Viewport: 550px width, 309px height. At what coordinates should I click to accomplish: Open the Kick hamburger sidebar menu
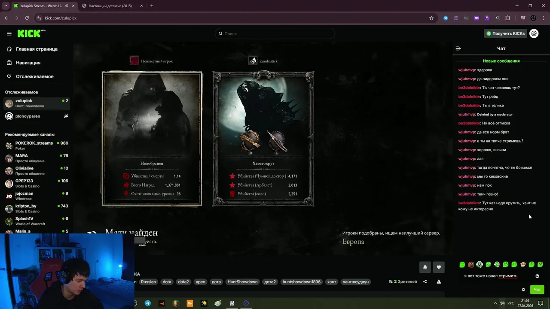9,33
